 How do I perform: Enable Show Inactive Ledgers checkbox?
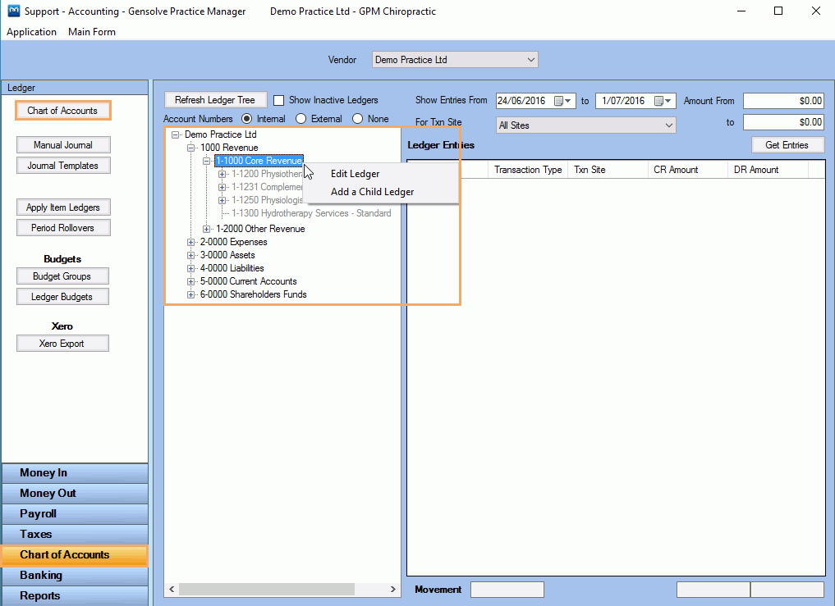(x=279, y=100)
